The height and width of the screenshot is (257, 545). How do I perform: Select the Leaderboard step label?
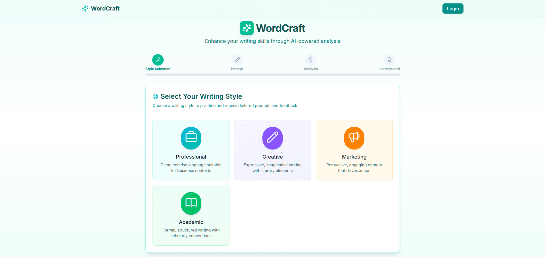tap(389, 69)
